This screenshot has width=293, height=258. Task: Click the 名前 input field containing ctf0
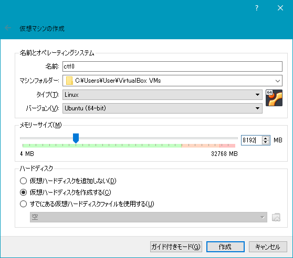click(x=172, y=66)
